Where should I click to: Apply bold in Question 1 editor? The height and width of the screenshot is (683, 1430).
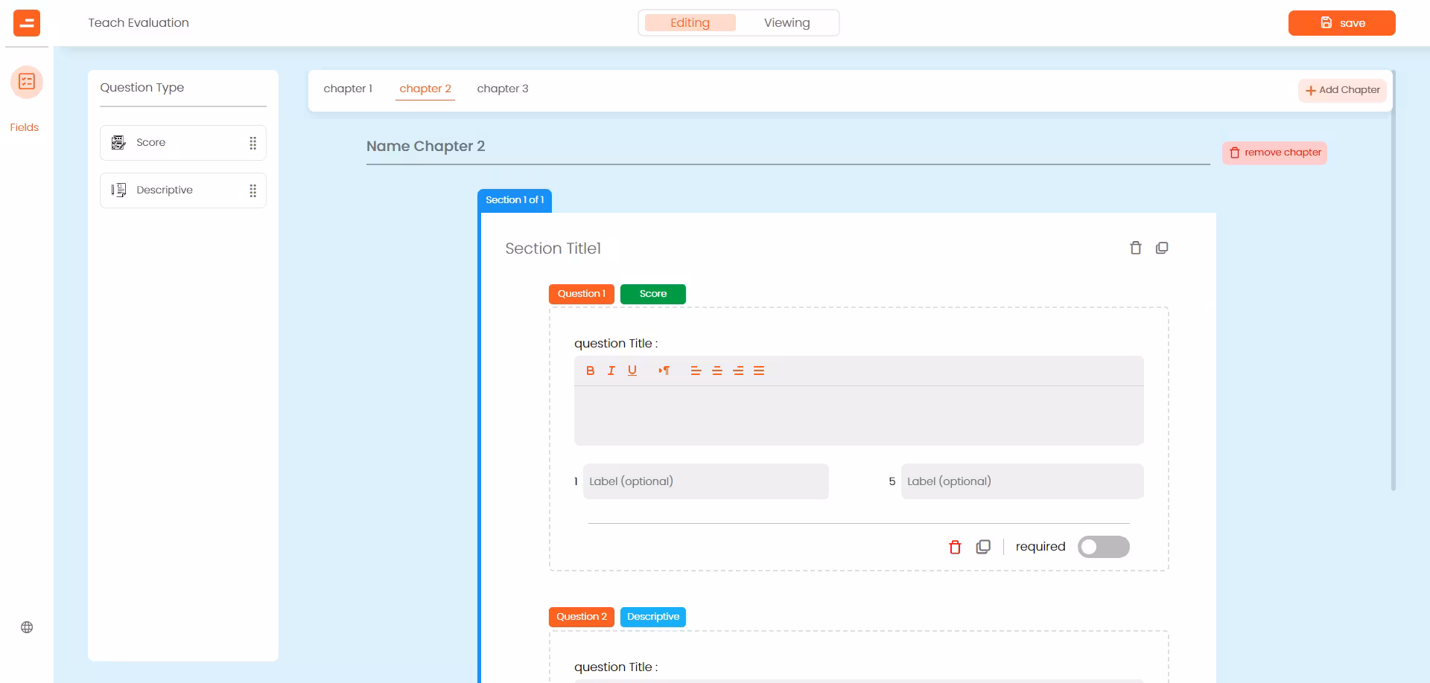click(x=590, y=371)
